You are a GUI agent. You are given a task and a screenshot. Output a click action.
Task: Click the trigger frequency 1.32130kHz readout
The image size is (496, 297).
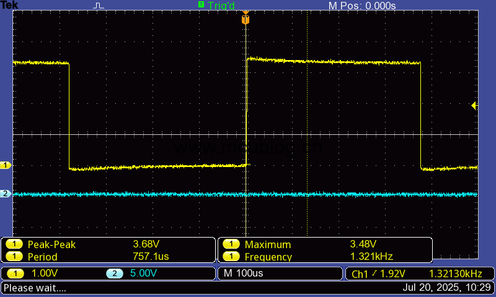[455, 273]
